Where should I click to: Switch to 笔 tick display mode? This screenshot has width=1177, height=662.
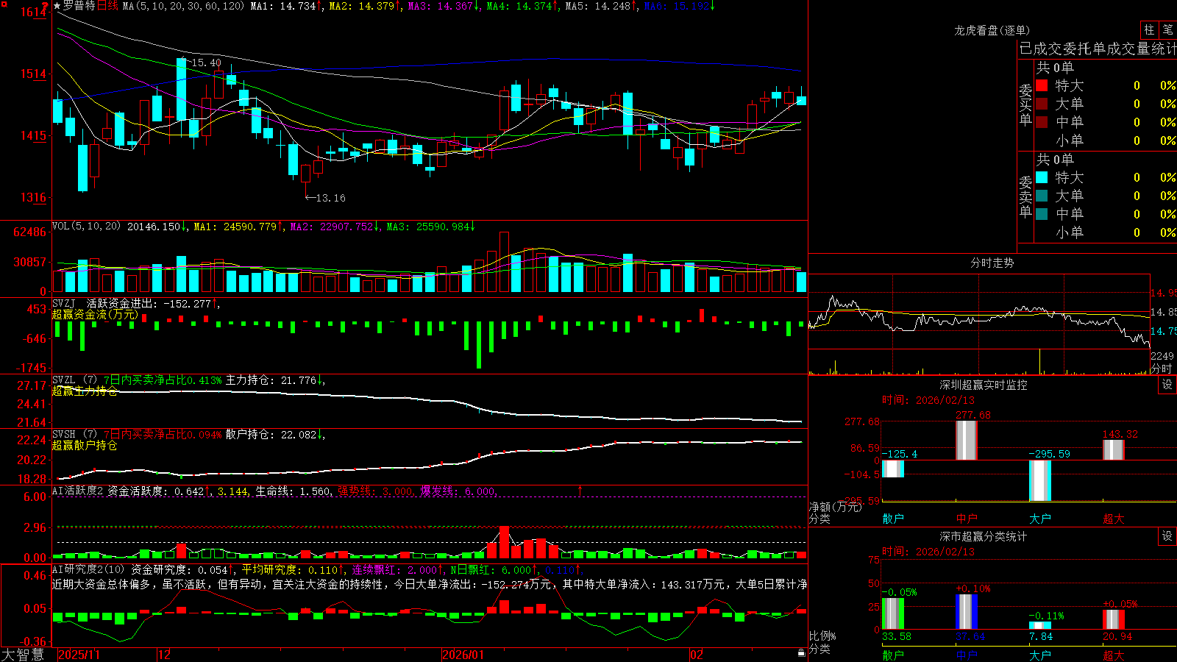click(x=1167, y=29)
